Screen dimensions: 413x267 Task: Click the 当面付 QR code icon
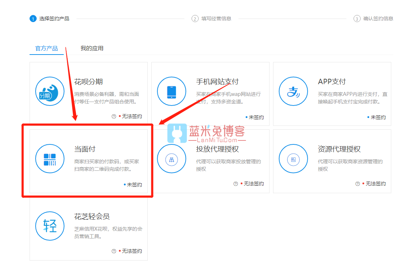click(50, 159)
